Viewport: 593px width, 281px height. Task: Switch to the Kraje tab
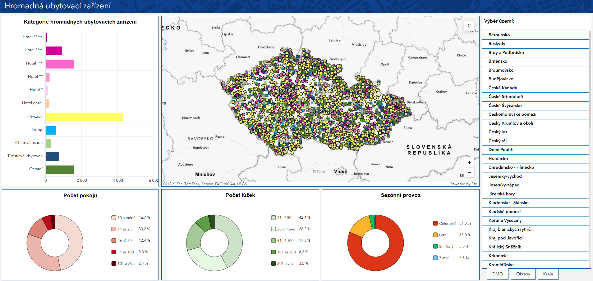pyautogui.click(x=548, y=274)
